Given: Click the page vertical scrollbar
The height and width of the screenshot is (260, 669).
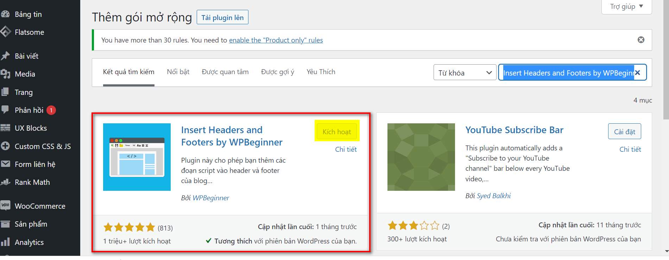Looking at the screenshot, I should pos(666,60).
